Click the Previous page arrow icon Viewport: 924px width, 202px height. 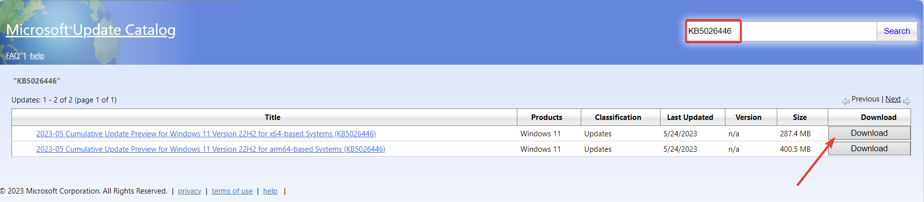point(846,101)
